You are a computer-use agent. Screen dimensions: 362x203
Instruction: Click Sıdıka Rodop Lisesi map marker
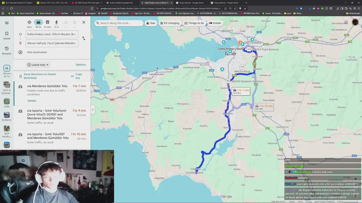click(243, 49)
